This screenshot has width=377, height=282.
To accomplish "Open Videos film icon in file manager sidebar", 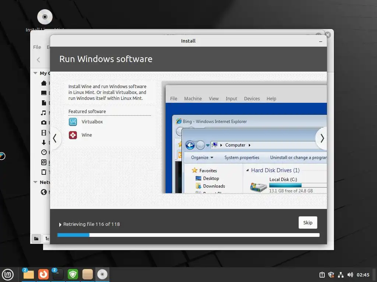I will point(44,133).
